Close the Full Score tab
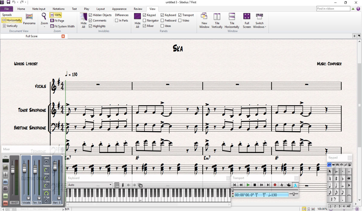362x211 pixels. pyautogui.click(x=63, y=36)
